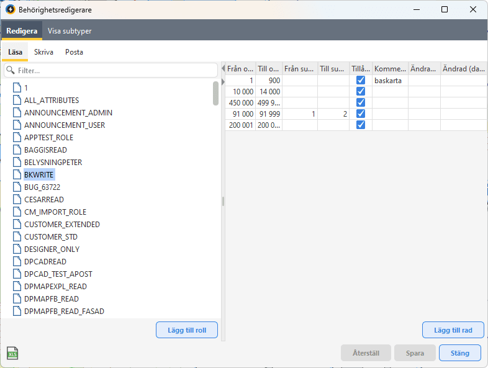Collapse the left panel using splitter arrow
Image resolution: width=488 pixels, height=368 pixels.
[223, 68]
